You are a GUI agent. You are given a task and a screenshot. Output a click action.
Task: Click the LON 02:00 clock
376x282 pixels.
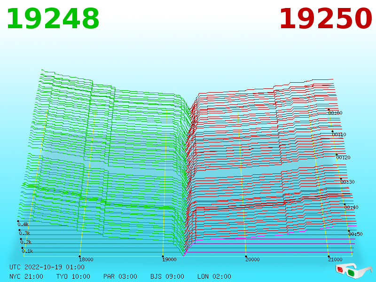tap(214, 276)
